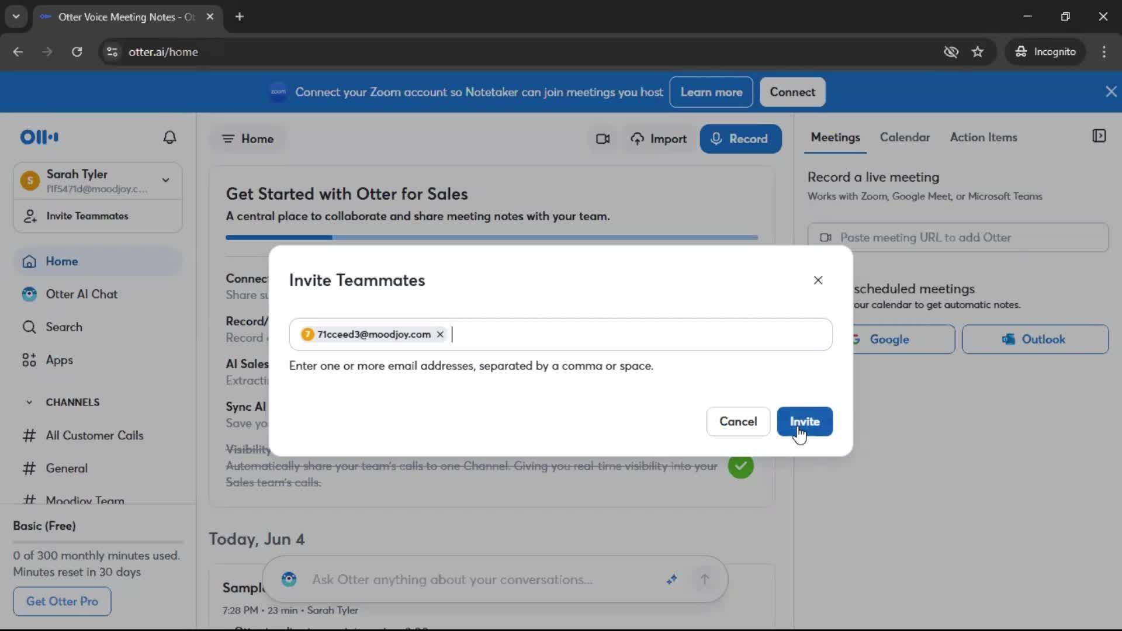Viewport: 1122px width, 631px height.
Task: Click the minutes usage bar
Action: (98, 542)
